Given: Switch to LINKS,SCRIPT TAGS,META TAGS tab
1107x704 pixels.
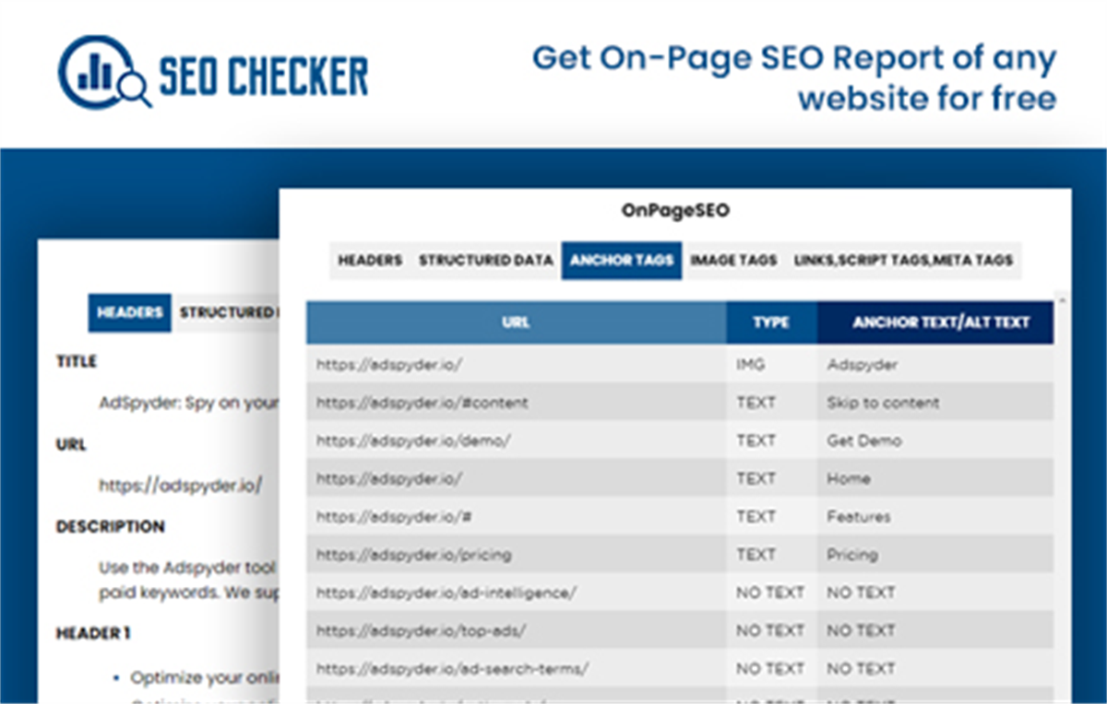Looking at the screenshot, I should (x=903, y=261).
